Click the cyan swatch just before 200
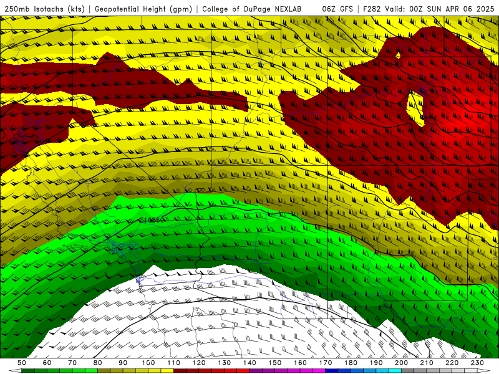499x374 pixels. [x=395, y=371]
